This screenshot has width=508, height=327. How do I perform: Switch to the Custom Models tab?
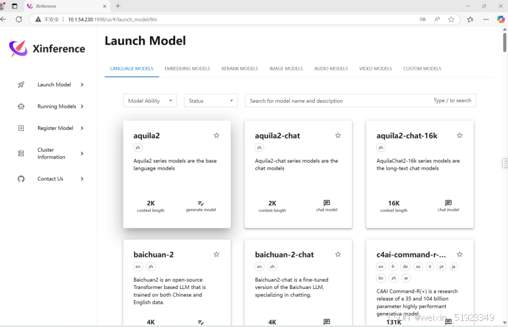[422, 69]
